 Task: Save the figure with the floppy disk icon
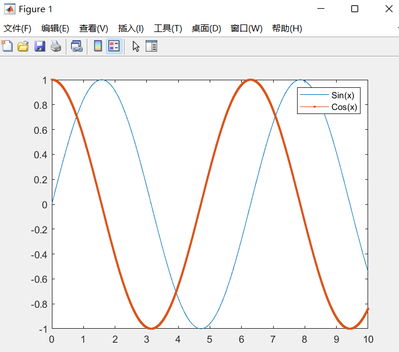(x=40, y=47)
